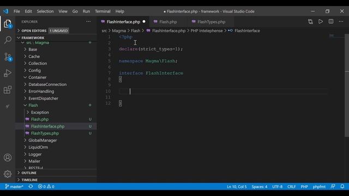Image resolution: width=349 pixels, height=196 pixels.
Task: Expand the Collection folder
Action: click(x=56, y=63)
